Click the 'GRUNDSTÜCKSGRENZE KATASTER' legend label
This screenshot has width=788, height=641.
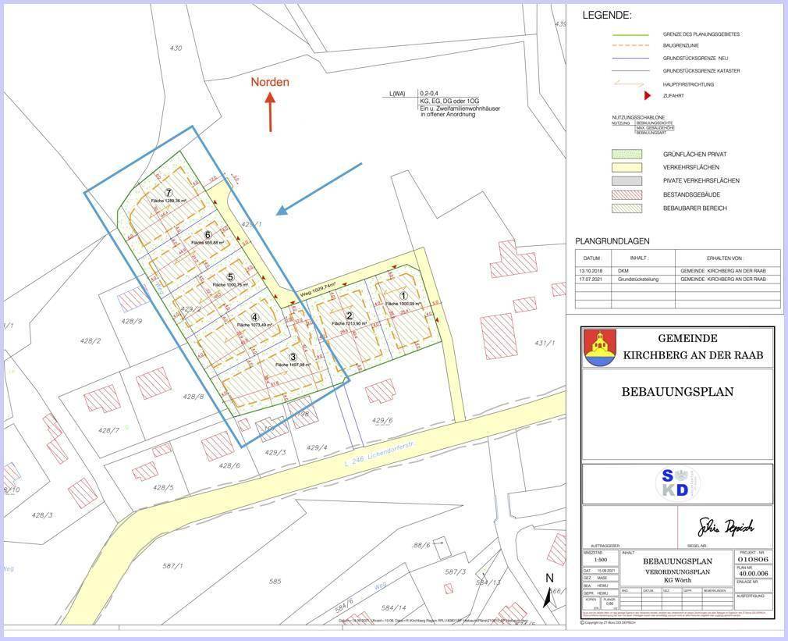[x=701, y=71]
